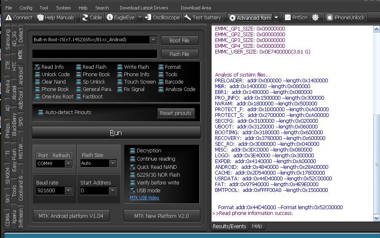380x238 pixels.
Task: Open the MTK USB Video link
Action: (145, 198)
